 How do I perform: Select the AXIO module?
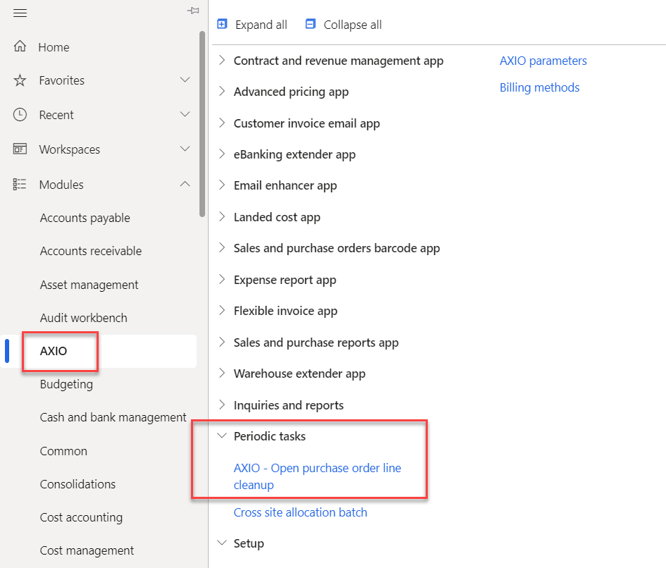54,351
